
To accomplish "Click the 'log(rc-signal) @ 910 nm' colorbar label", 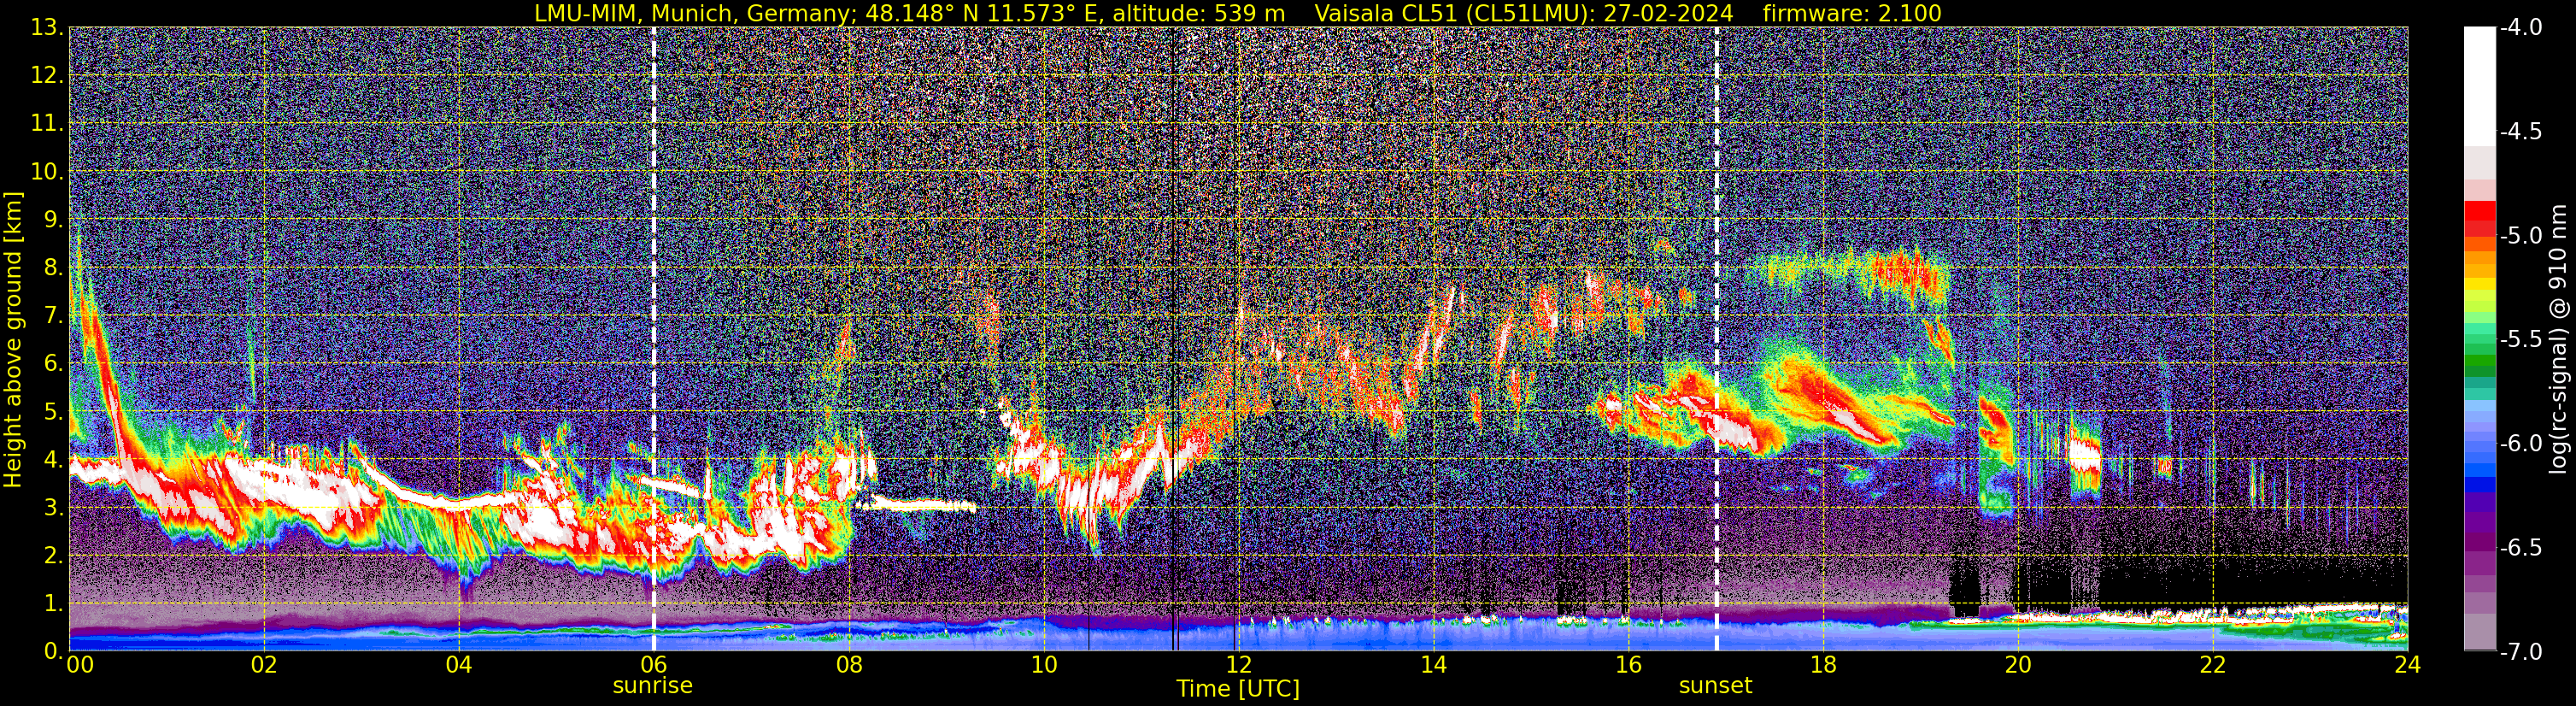I will 2559,339.
